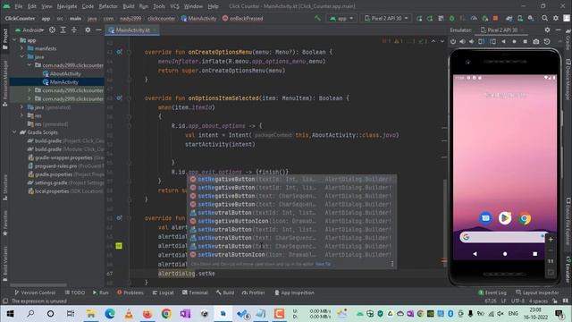
Task: Open the TODO tool window
Action: (x=75, y=292)
